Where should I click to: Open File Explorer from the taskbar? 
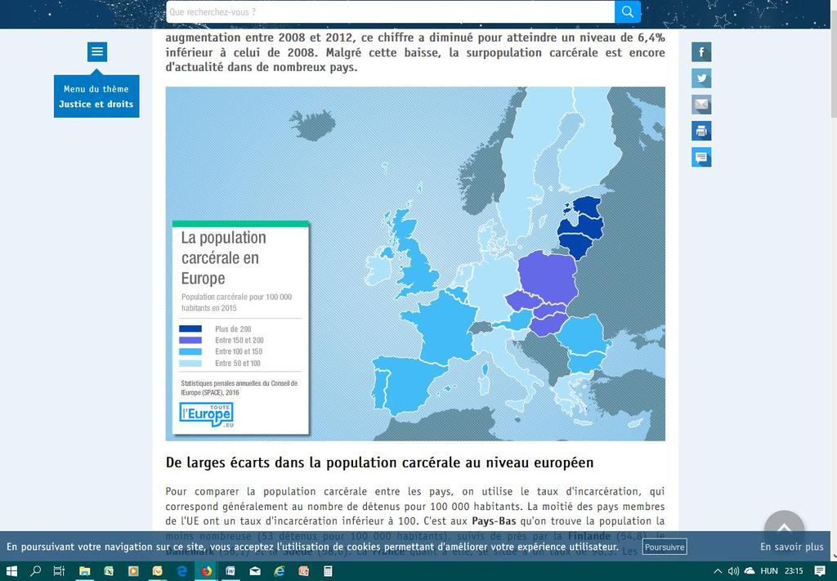84,571
